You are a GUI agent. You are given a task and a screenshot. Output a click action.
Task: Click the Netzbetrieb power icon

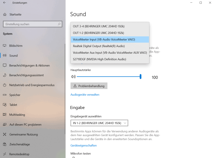tap(5, 85)
